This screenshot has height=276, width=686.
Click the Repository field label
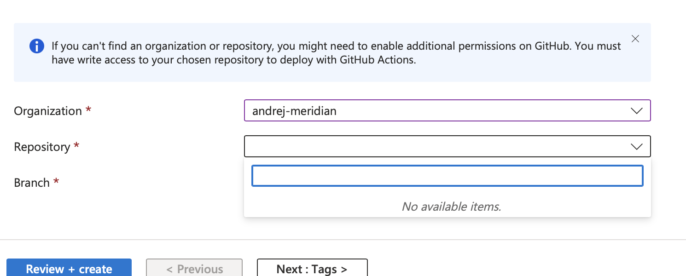42,147
